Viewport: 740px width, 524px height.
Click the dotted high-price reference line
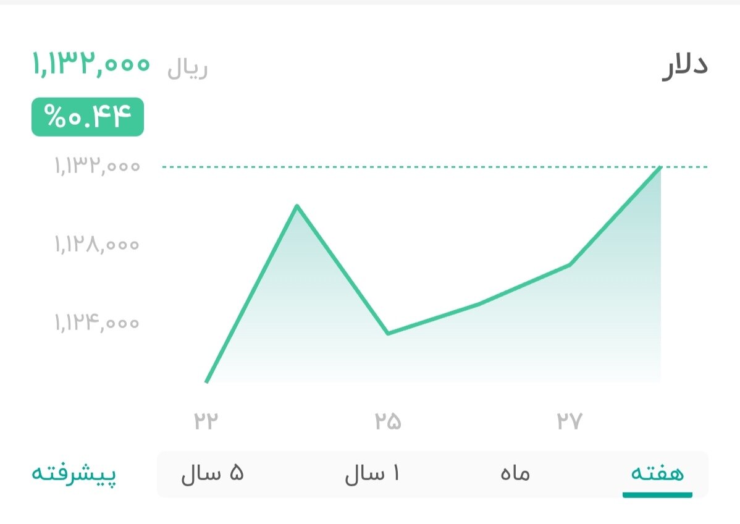click(x=432, y=167)
